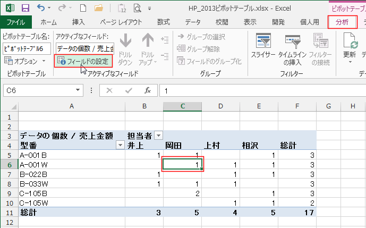
Task: Click the pivot table name input field
Action: [x=27, y=48]
